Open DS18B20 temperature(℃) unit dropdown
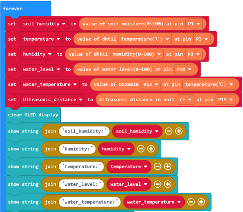 point(209,84)
